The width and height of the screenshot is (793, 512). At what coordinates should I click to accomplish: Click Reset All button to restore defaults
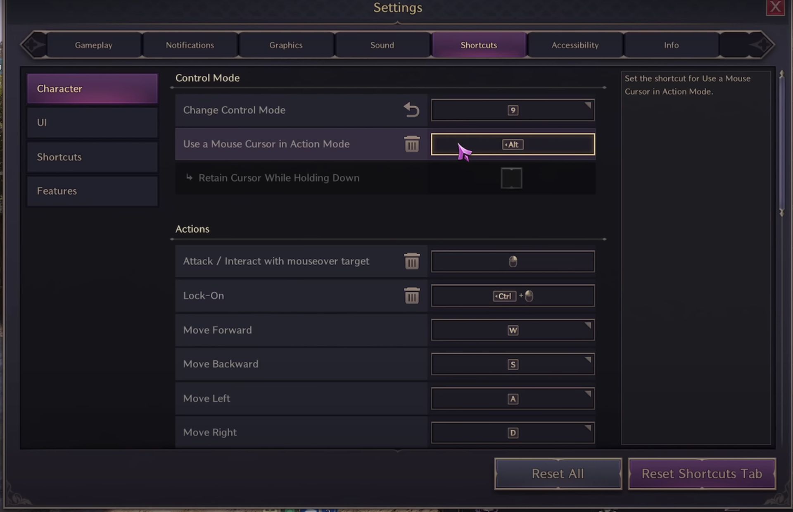(558, 473)
